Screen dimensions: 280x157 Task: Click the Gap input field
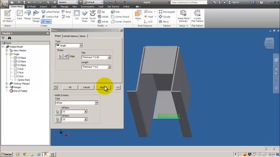coord(94,57)
